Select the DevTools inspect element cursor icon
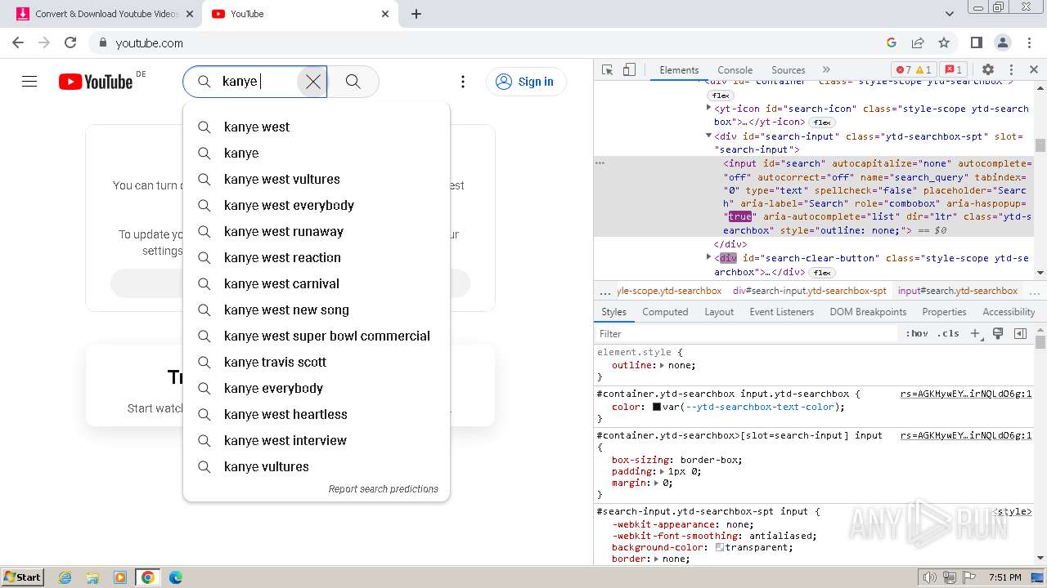Image resolution: width=1047 pixels, height=588 pixels. click(x=607, y=70)
